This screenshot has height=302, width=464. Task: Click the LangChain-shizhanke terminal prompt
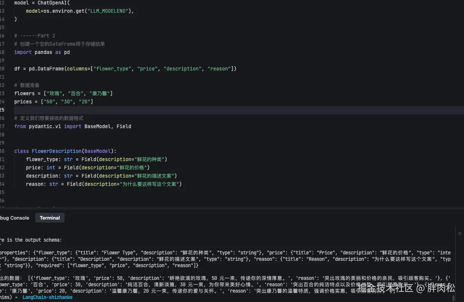[47, 297]
